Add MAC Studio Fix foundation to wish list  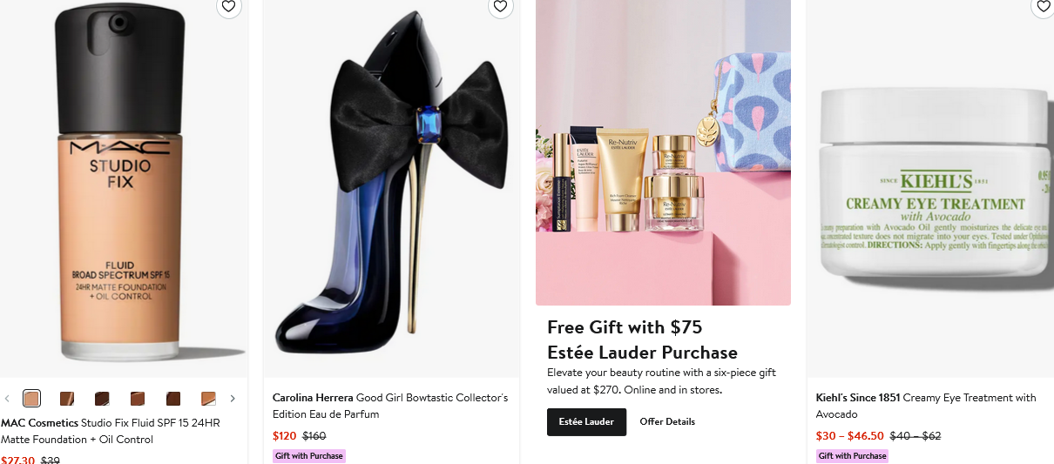click(x=228, y=6)
